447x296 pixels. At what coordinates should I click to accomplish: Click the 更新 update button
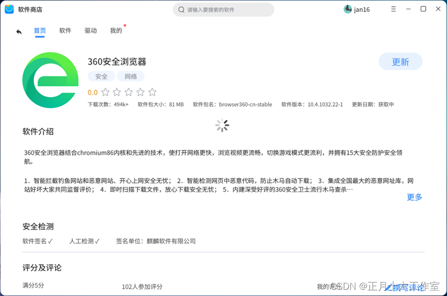point(400,61)
